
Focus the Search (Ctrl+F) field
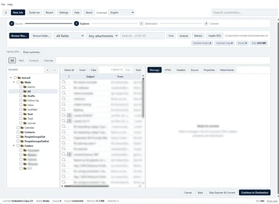(142, 36)
